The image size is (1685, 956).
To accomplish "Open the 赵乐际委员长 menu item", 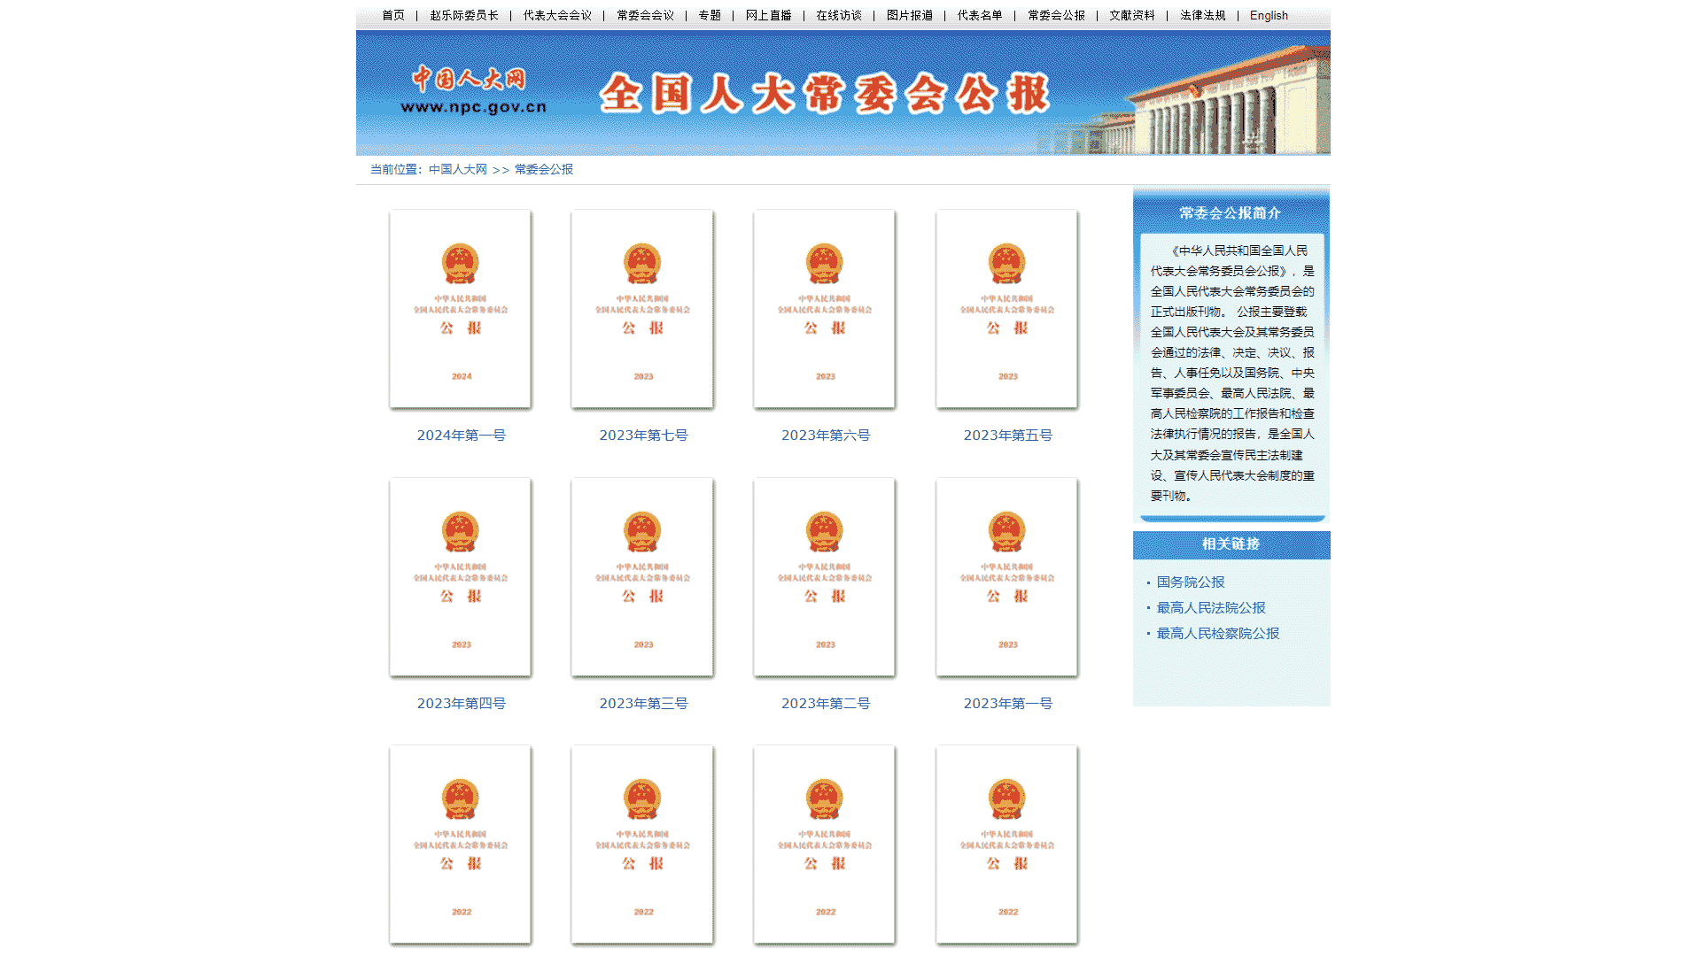I will [464, 15].
